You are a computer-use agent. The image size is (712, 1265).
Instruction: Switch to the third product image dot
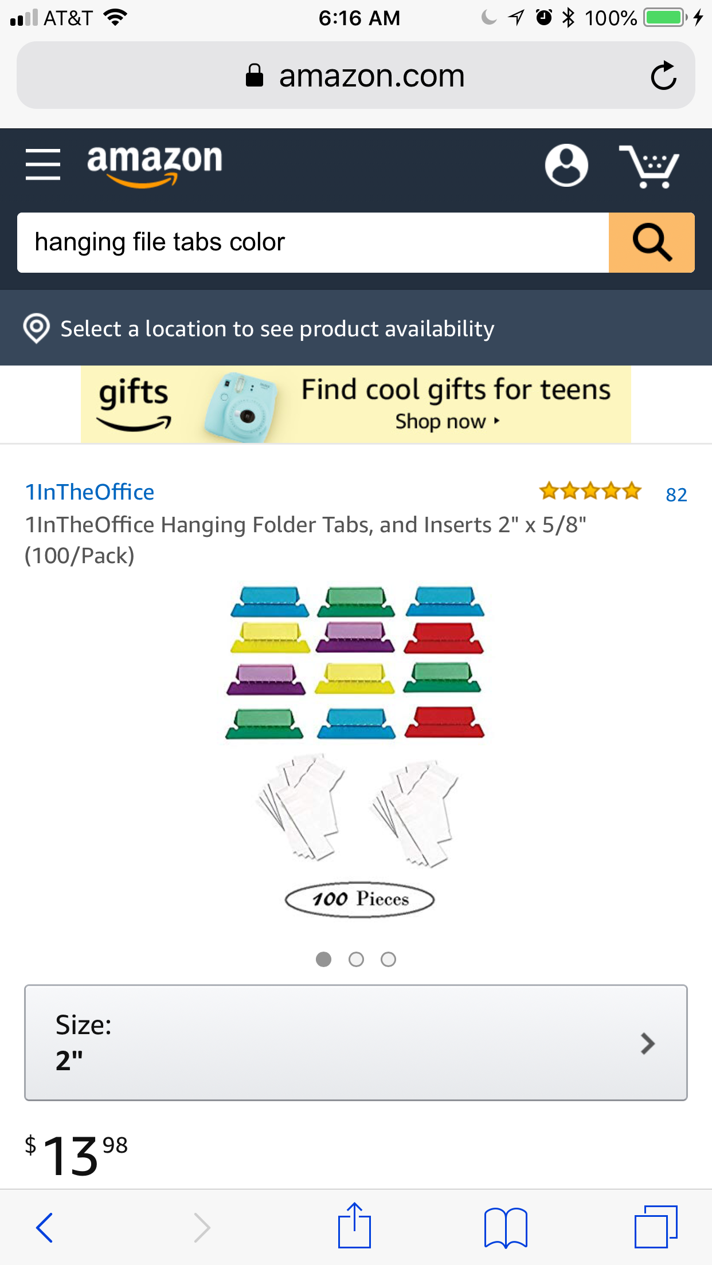(x=388, y=959)
